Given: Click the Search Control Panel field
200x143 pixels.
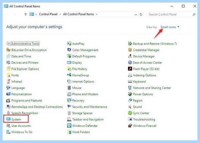Looking at the screenshot, I should [171, 15].
